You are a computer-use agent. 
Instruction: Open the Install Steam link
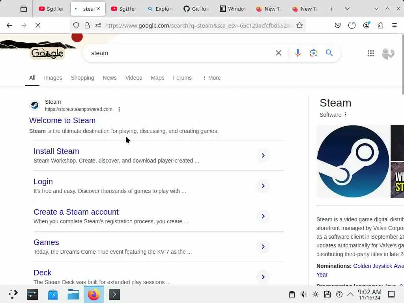pyautogui.click(x=56, y=151)
